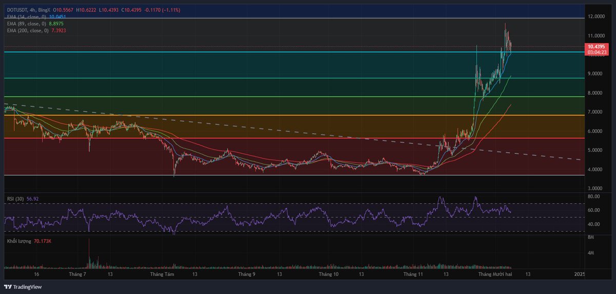The height and width of the screenshot is (294, 616).
Task: Click the Tháng Mười hai date label
Action: (x=496, y=275)
